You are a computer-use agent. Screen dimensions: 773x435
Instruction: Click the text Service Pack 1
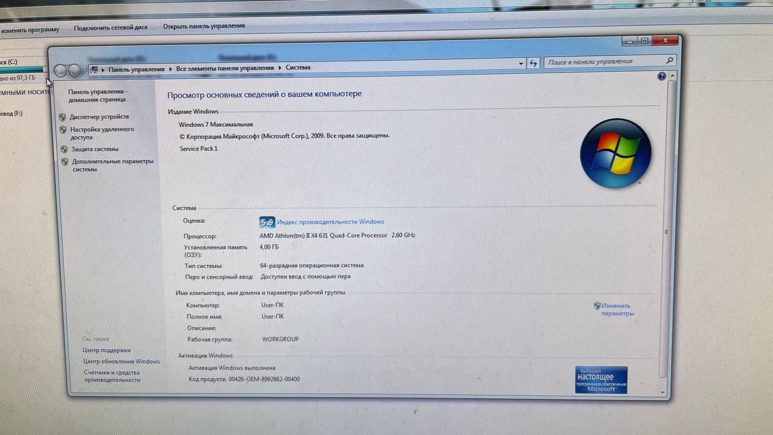click(x=199, y=149)
